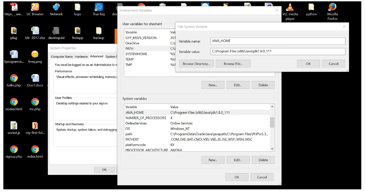Open the Mozilla Firefox desktop shortcut
Viewport: 365px width, 192px height.
tap(332, 7)
